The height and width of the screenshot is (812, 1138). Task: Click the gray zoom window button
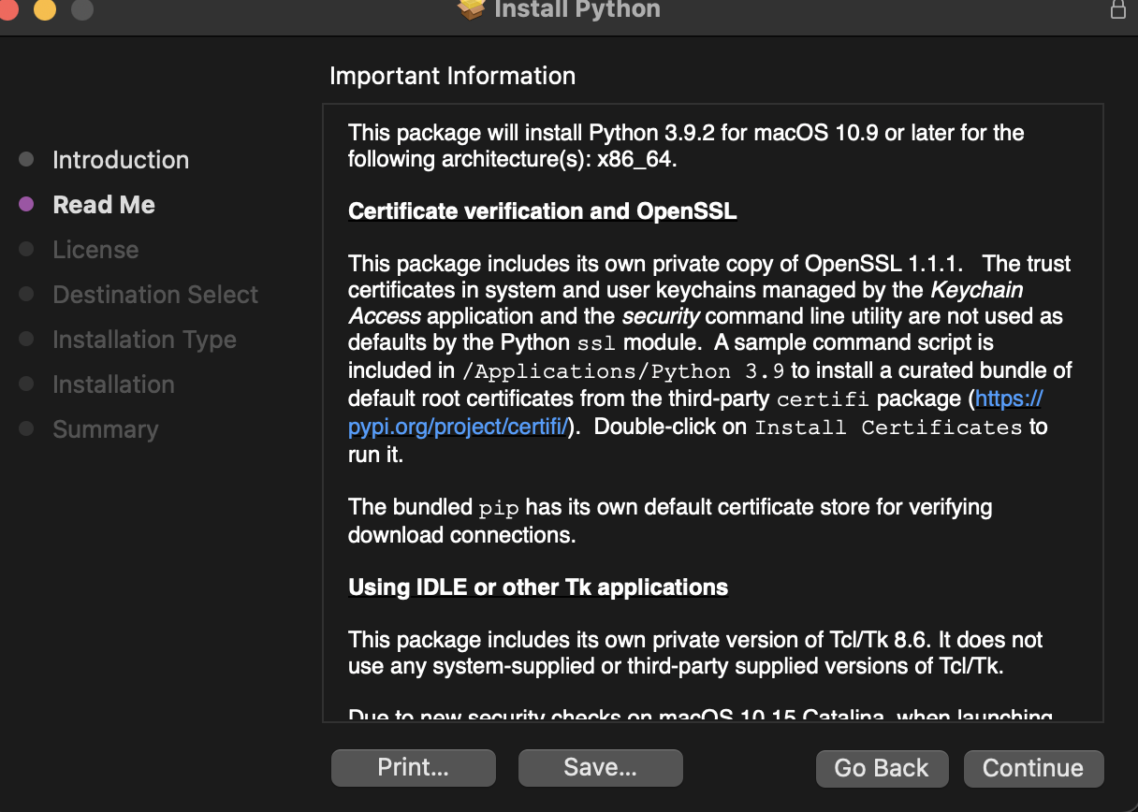coord(82,10)
